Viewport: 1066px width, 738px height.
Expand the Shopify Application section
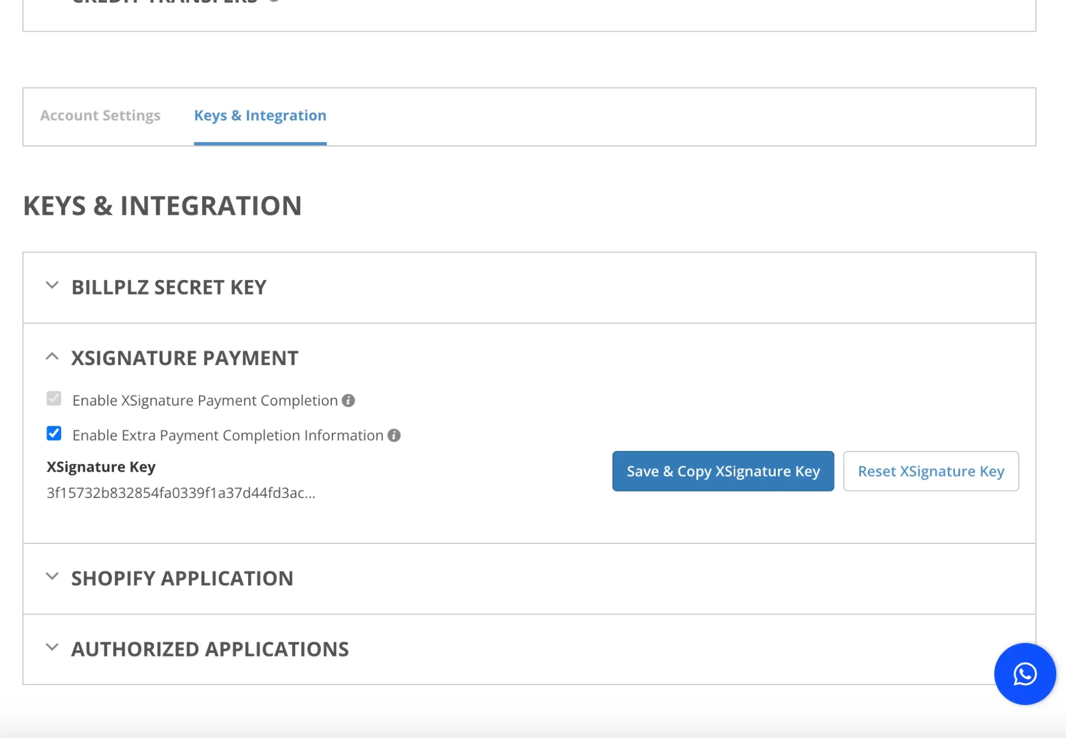(529, 578)
